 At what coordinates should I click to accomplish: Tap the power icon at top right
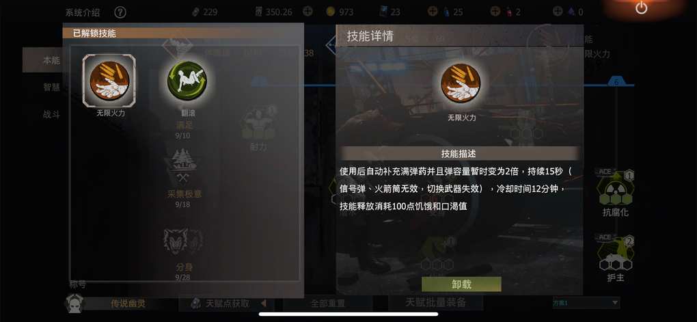point(641,8)
